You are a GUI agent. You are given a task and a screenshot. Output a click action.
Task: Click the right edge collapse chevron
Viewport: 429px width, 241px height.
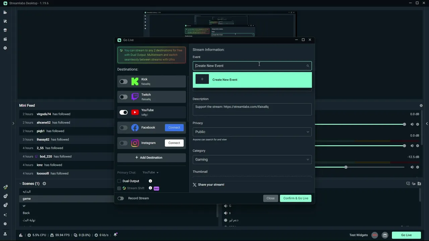tap(427, 124)
